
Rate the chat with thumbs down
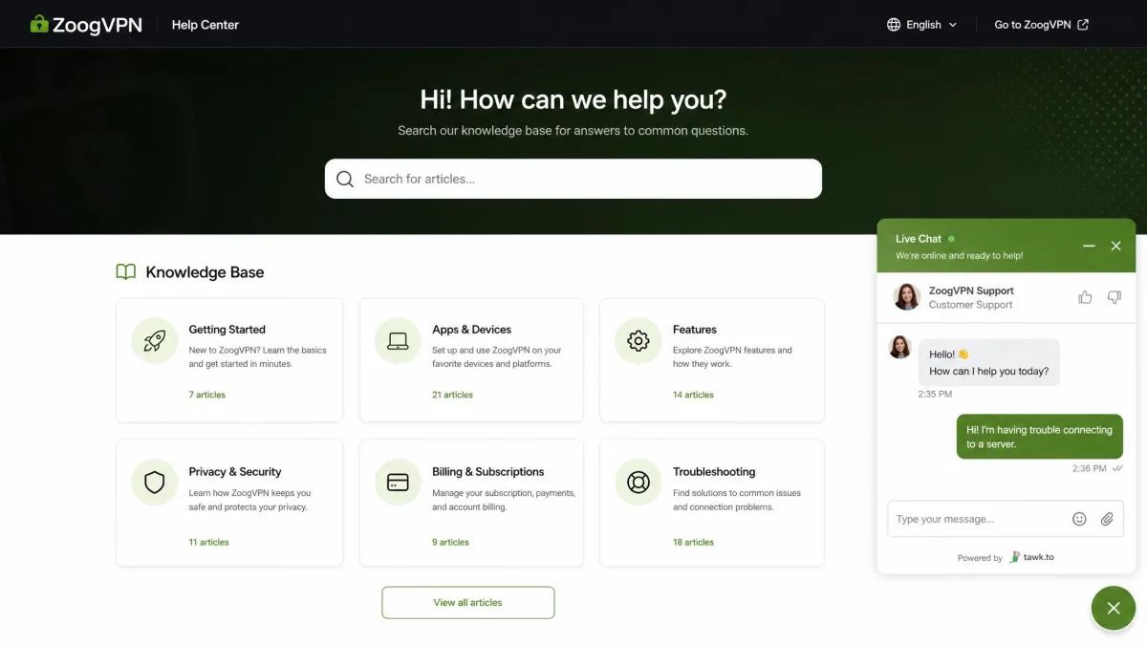(1114, 297)
